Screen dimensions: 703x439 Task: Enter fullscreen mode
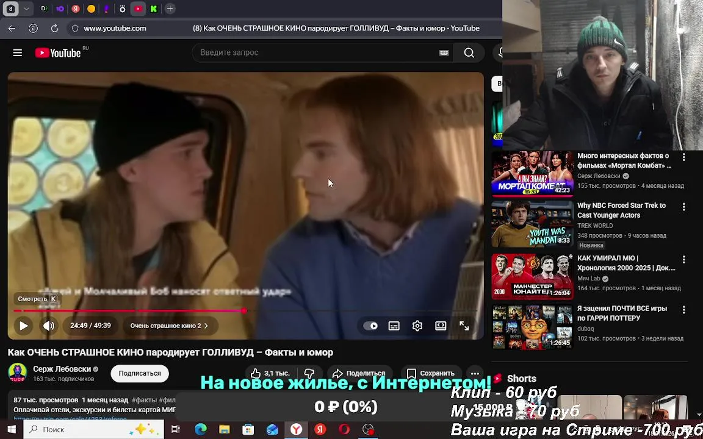[464, 326]
